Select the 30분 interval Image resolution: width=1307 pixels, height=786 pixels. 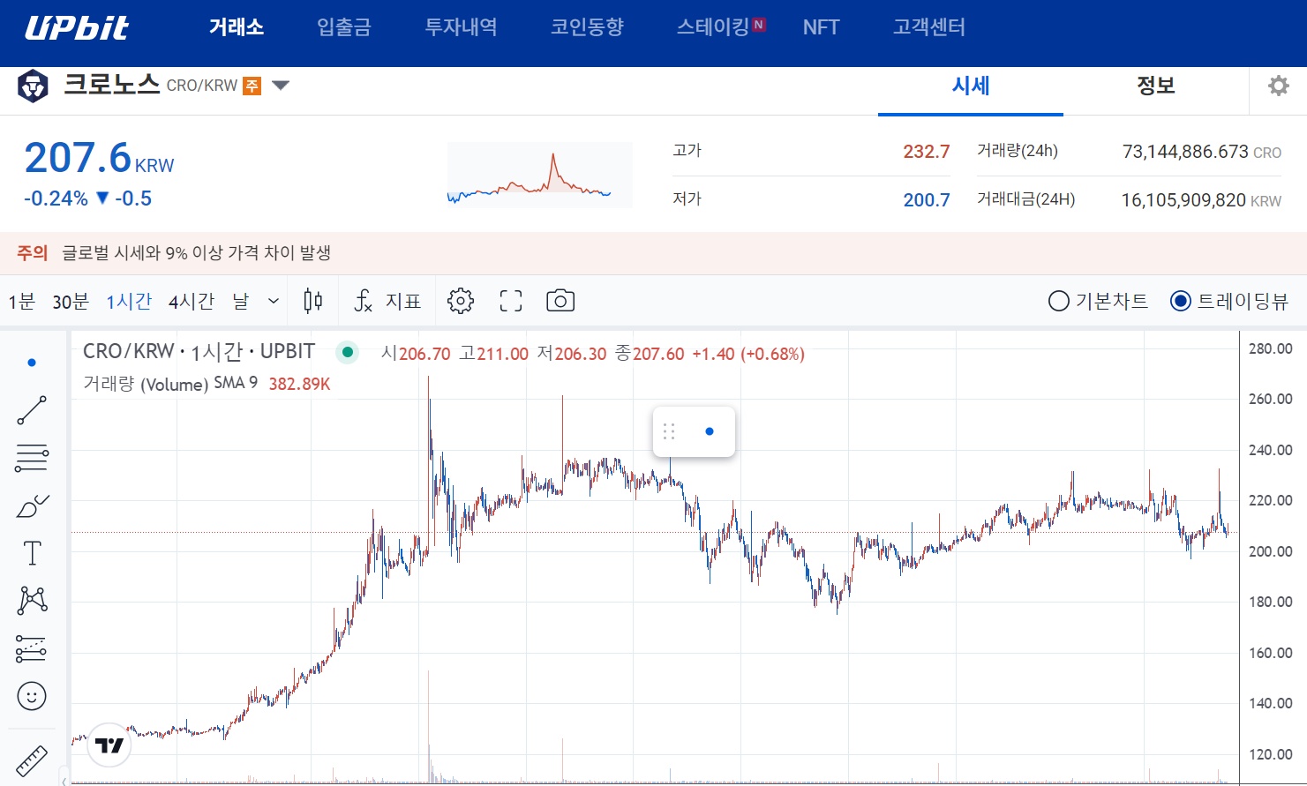(x=71, y=302)
